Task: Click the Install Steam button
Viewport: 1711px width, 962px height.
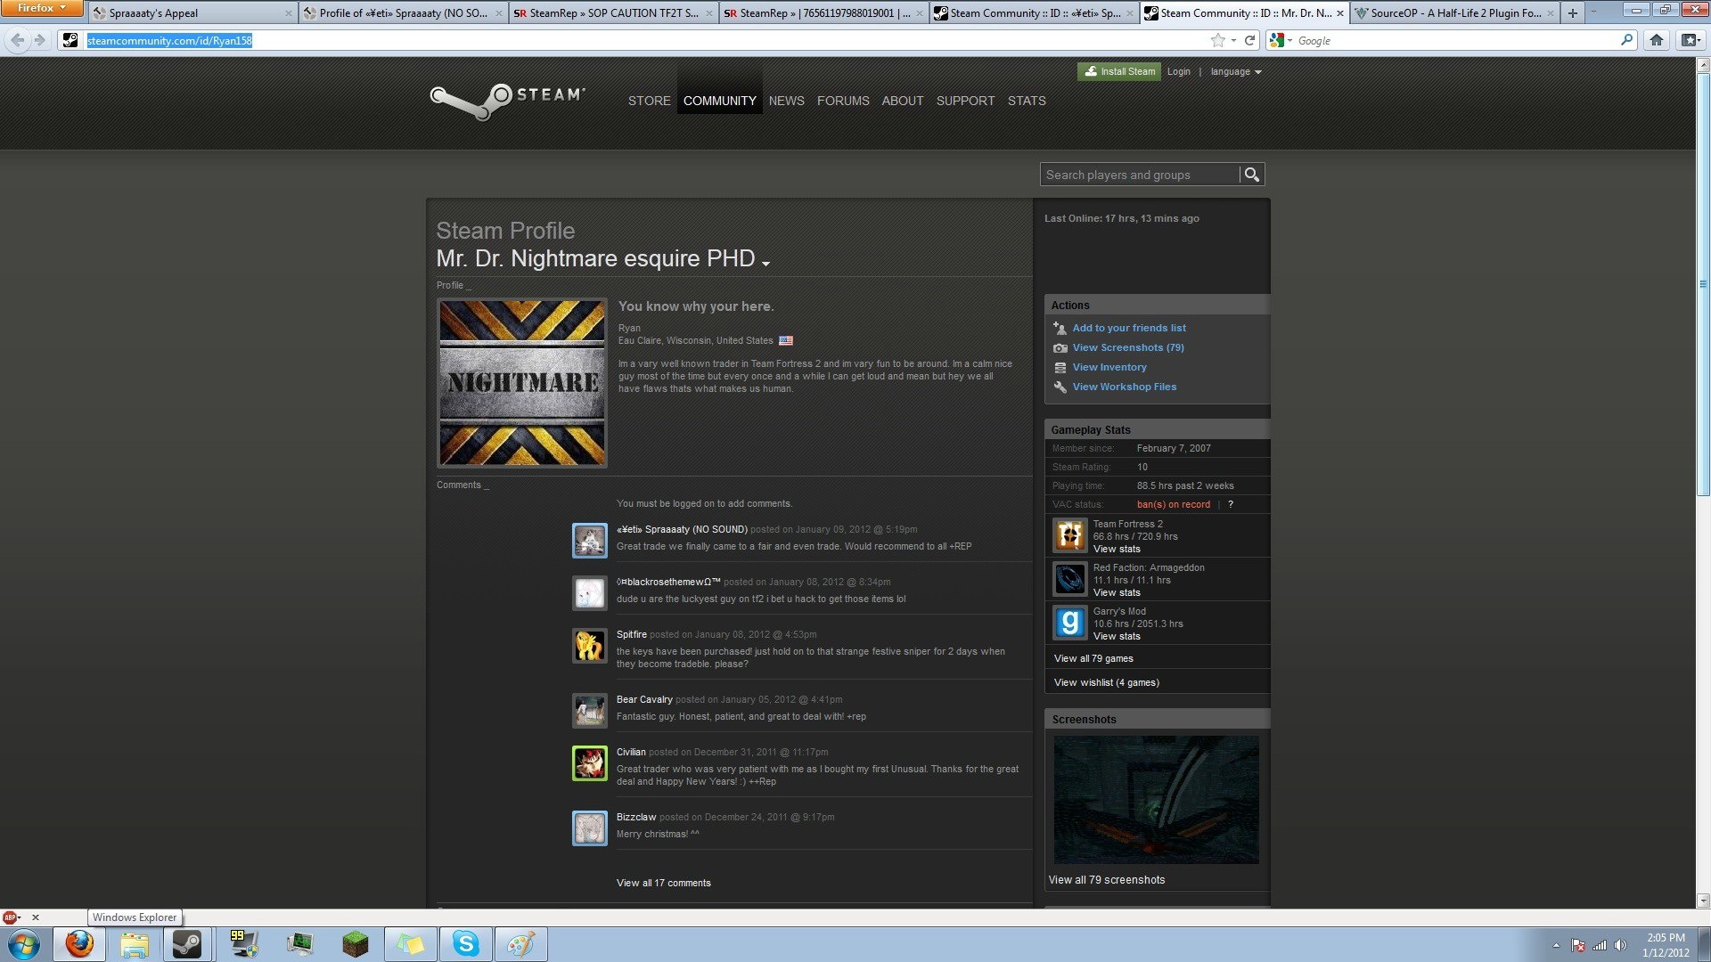Action: point(1118,72)
